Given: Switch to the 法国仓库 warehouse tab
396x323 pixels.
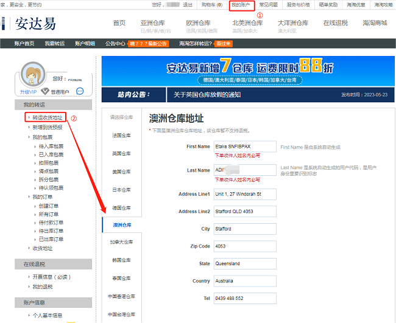Looking at the screenshot, I should (121, 136).
